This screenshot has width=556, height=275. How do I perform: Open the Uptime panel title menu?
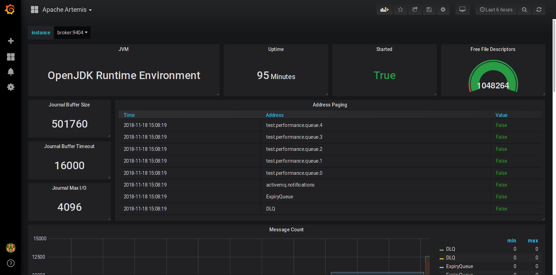(276, 49)
